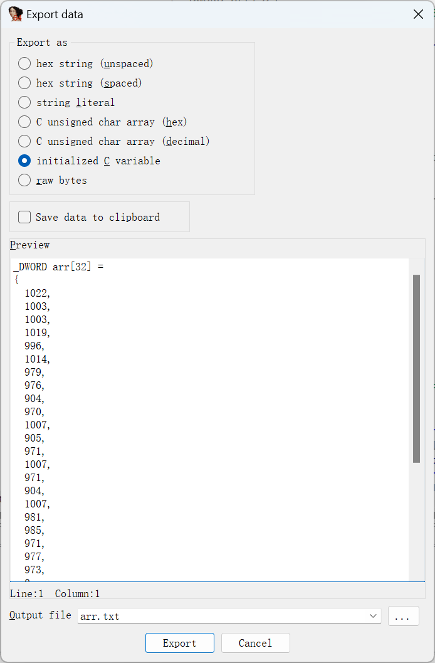
Task: Click the IDA icon in the title bar
Action: (x=15, y=14)
